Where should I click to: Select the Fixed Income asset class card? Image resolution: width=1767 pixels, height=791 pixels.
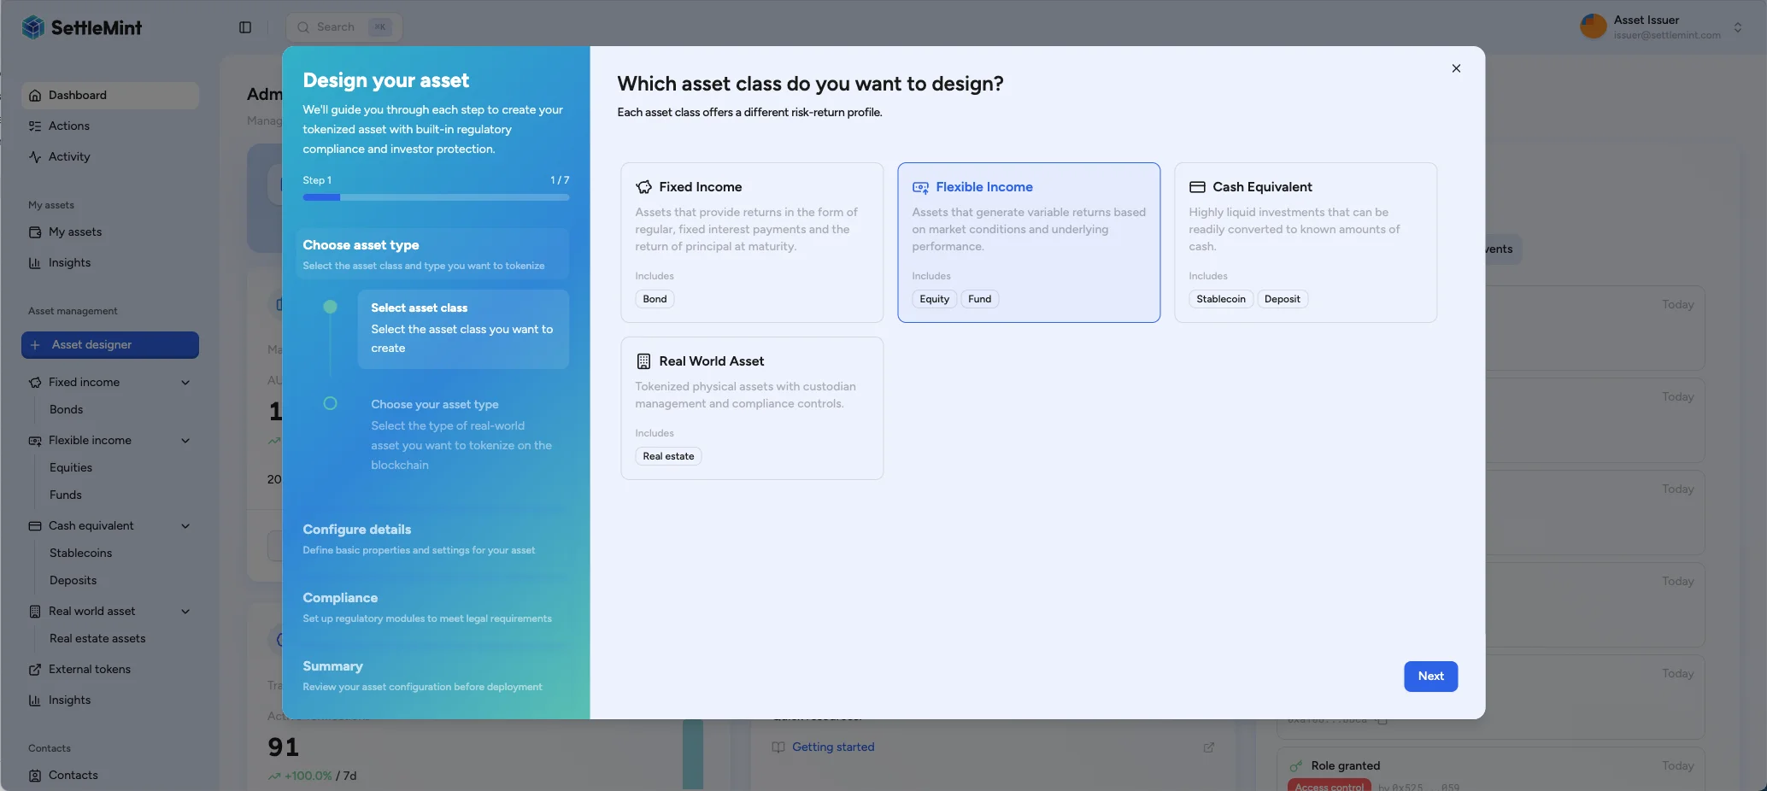point(751,242)
